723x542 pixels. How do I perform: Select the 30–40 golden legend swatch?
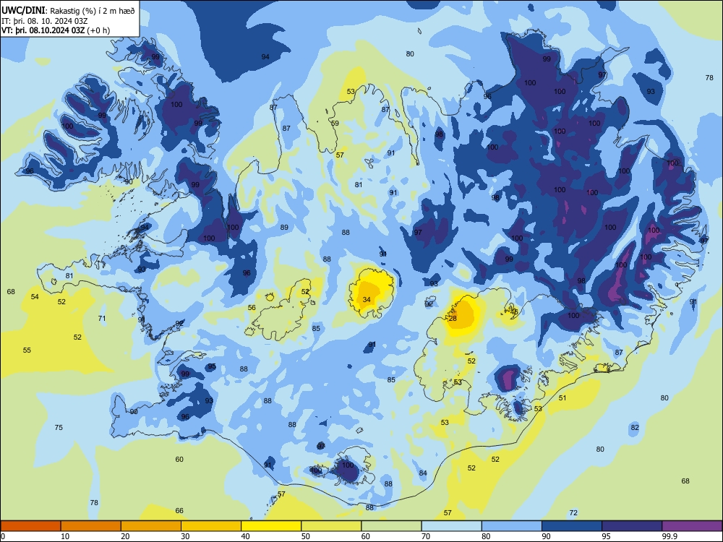(211, 526)
